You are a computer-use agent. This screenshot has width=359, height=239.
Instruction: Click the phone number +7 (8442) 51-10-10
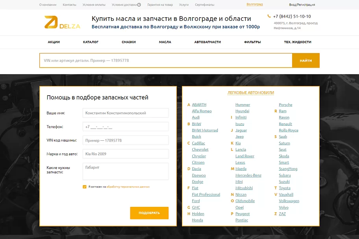(292, 16)
